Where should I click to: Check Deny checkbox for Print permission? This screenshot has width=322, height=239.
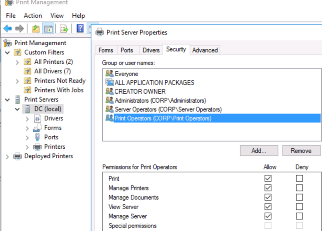click(x=299, y=179)
